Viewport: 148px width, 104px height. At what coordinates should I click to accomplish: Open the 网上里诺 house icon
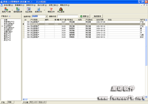61,10
